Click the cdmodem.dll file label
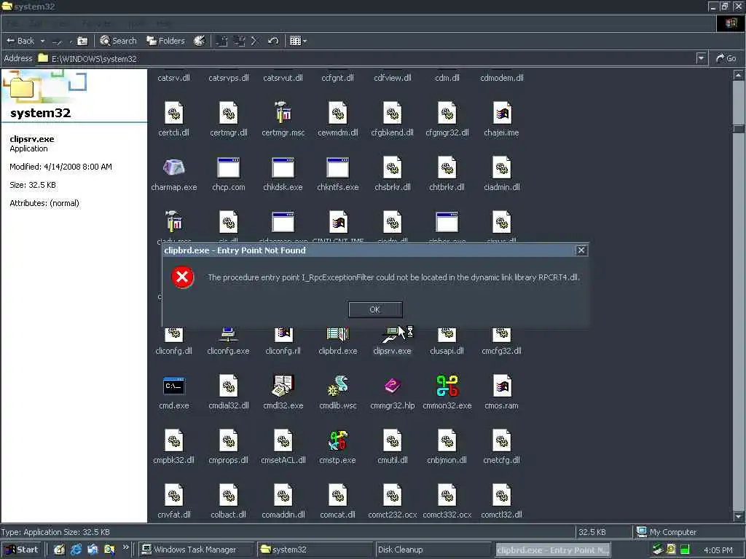Image resolution: width=746 pixels, height=559 pixels. click(x=502, y=78)
